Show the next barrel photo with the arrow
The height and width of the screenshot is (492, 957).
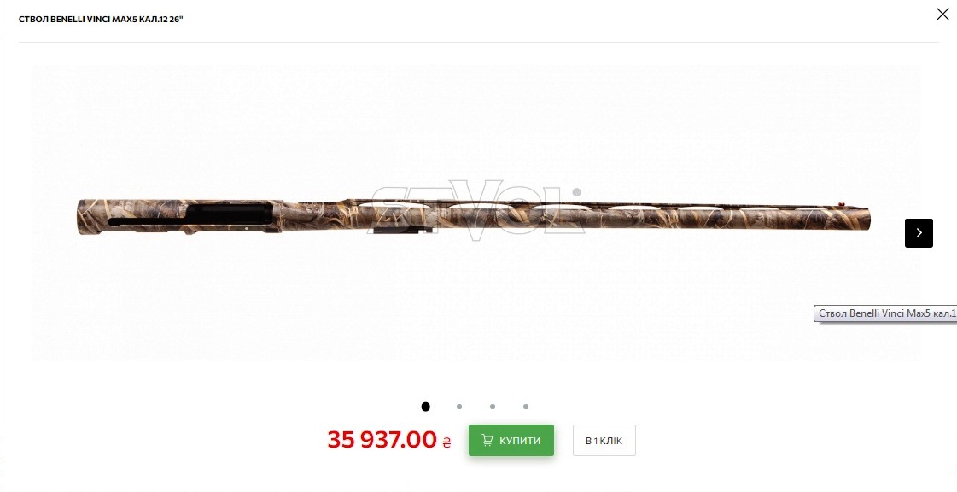(x=919, y=232)
